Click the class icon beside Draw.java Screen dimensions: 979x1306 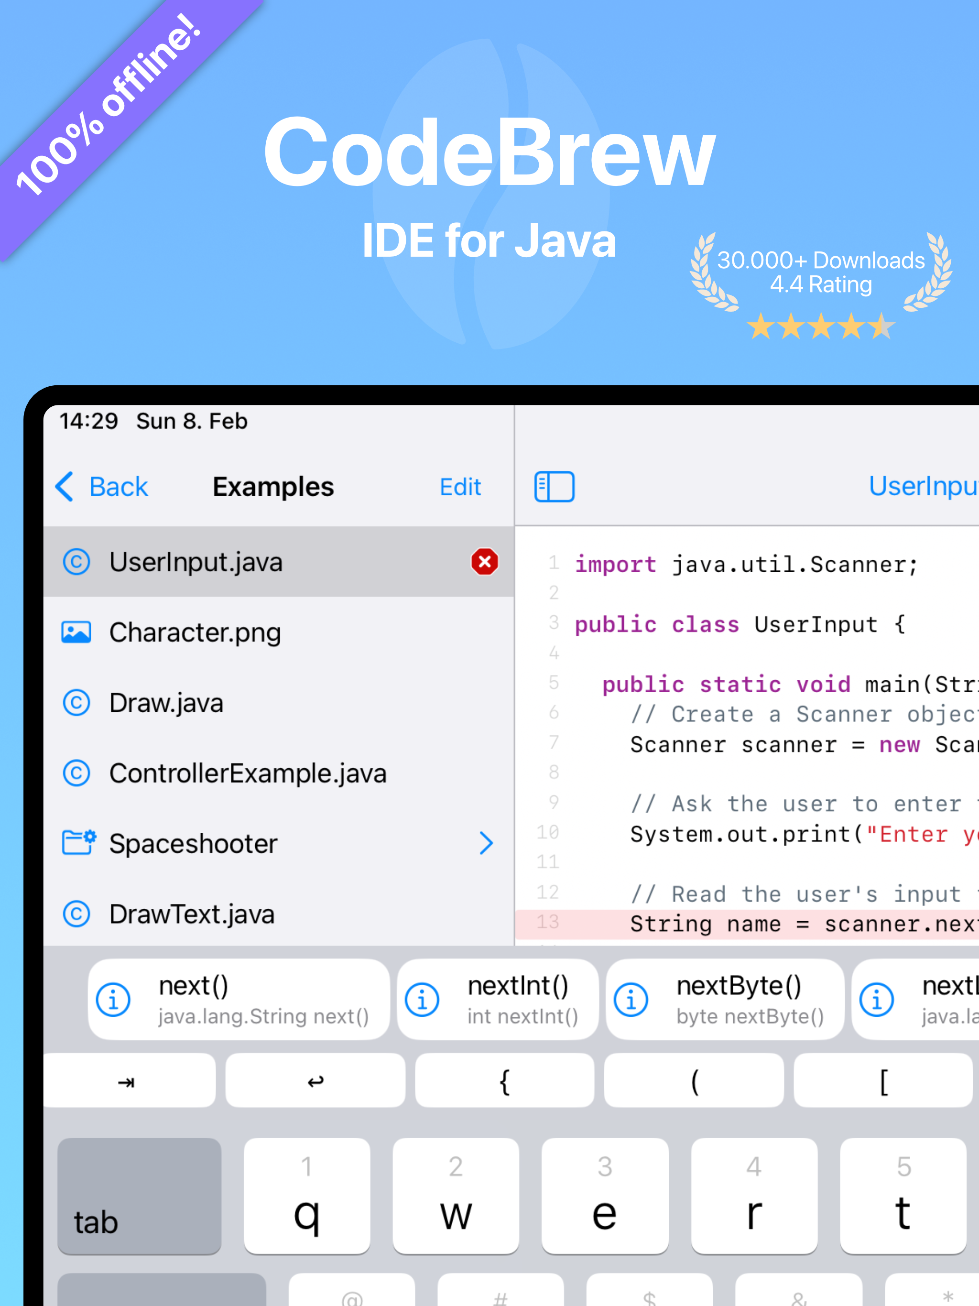77,703
